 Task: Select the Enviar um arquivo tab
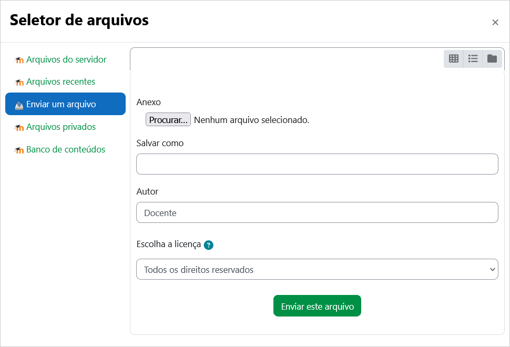(61, 104)
